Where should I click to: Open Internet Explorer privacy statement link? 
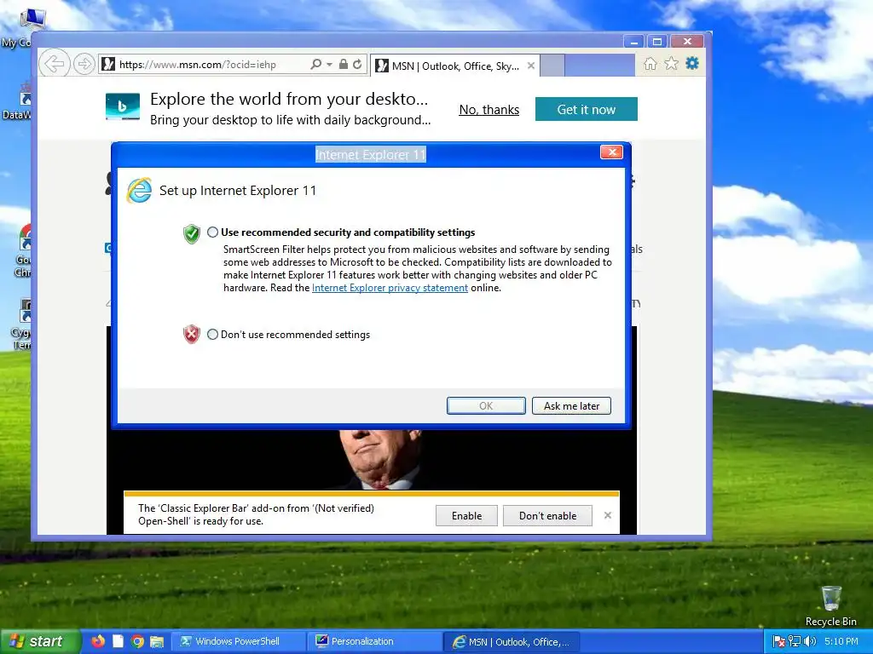click(390, 288)
